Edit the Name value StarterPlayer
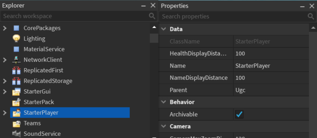This screenshot has height=138, width=317. [x=271, y=66]
